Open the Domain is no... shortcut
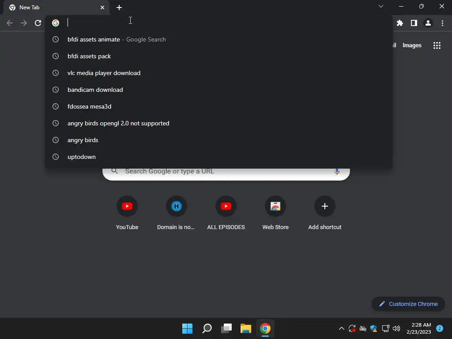This screenshot has width=452, height=339. 177,213
